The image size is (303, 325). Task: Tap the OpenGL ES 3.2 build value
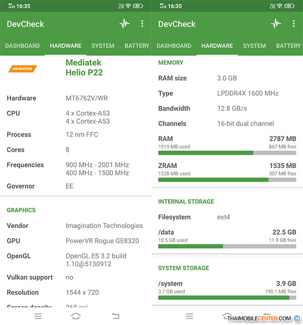(96, 260)
